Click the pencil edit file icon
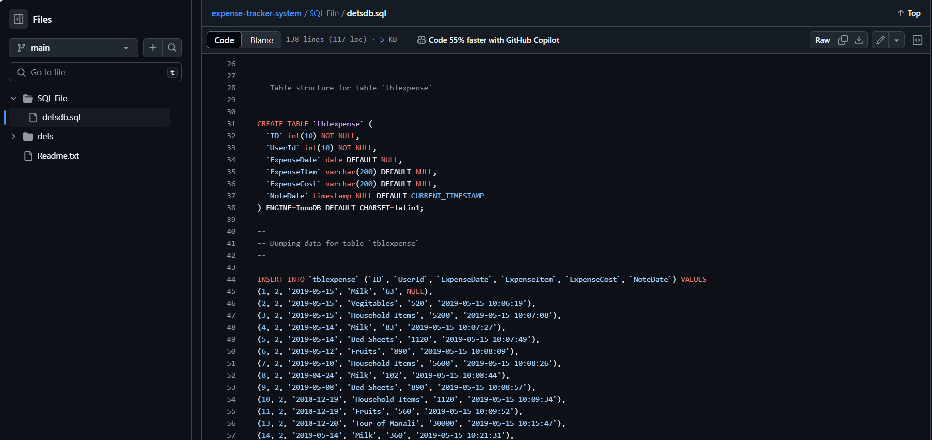This screenshot has height=440, width=932. pyautogui.click(x=880, y=40)
